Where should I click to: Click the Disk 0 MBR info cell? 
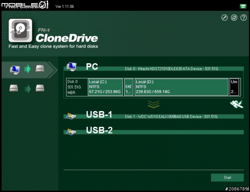(77, 87)
